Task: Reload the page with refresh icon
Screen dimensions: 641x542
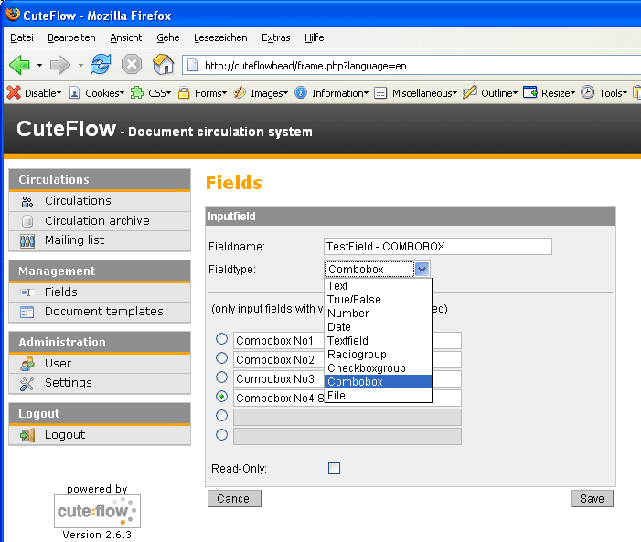Action: pyautogui.click(x=101, y=65)
